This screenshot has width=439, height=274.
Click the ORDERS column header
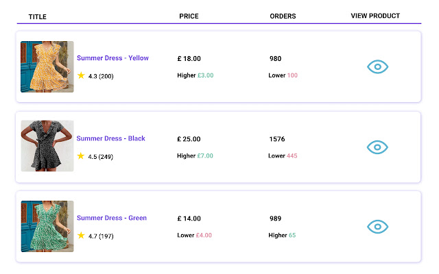click(283, 16)
